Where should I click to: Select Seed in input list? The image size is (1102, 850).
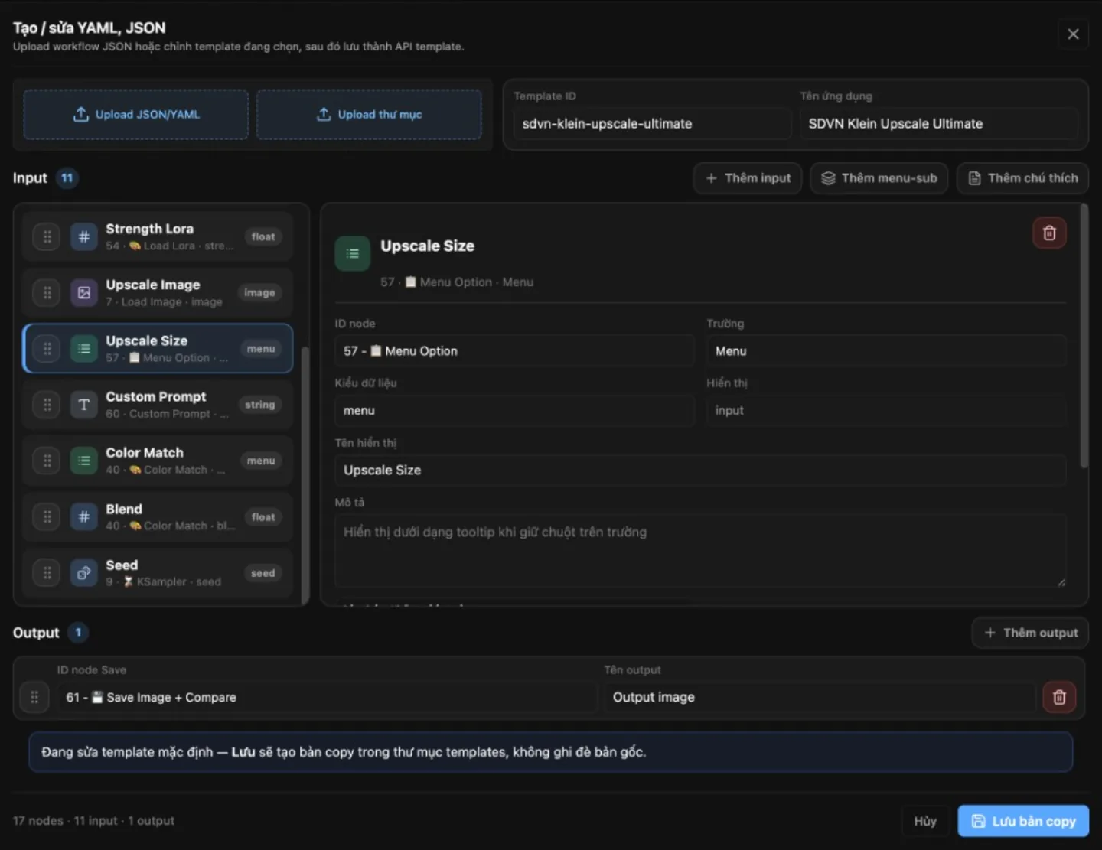158,572
